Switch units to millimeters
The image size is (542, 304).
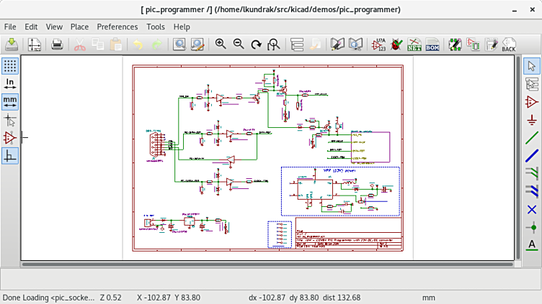pos(10,101)
